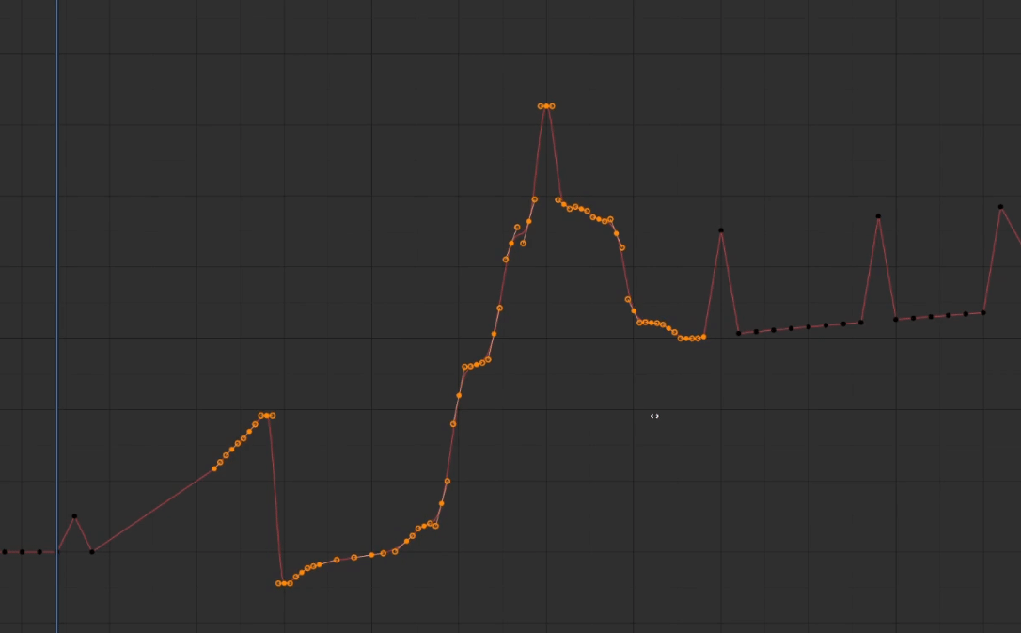1021x633 pixels.
Task: Select the black peak keyframe right after the orange selection
Action: [721, 230]
